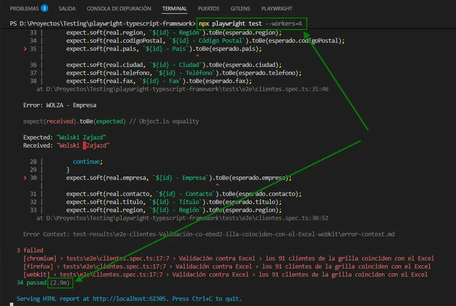This screenshot has height=306, width=456.
Task: Select the TERMINAL tab
Action: (x=174, y=9)
